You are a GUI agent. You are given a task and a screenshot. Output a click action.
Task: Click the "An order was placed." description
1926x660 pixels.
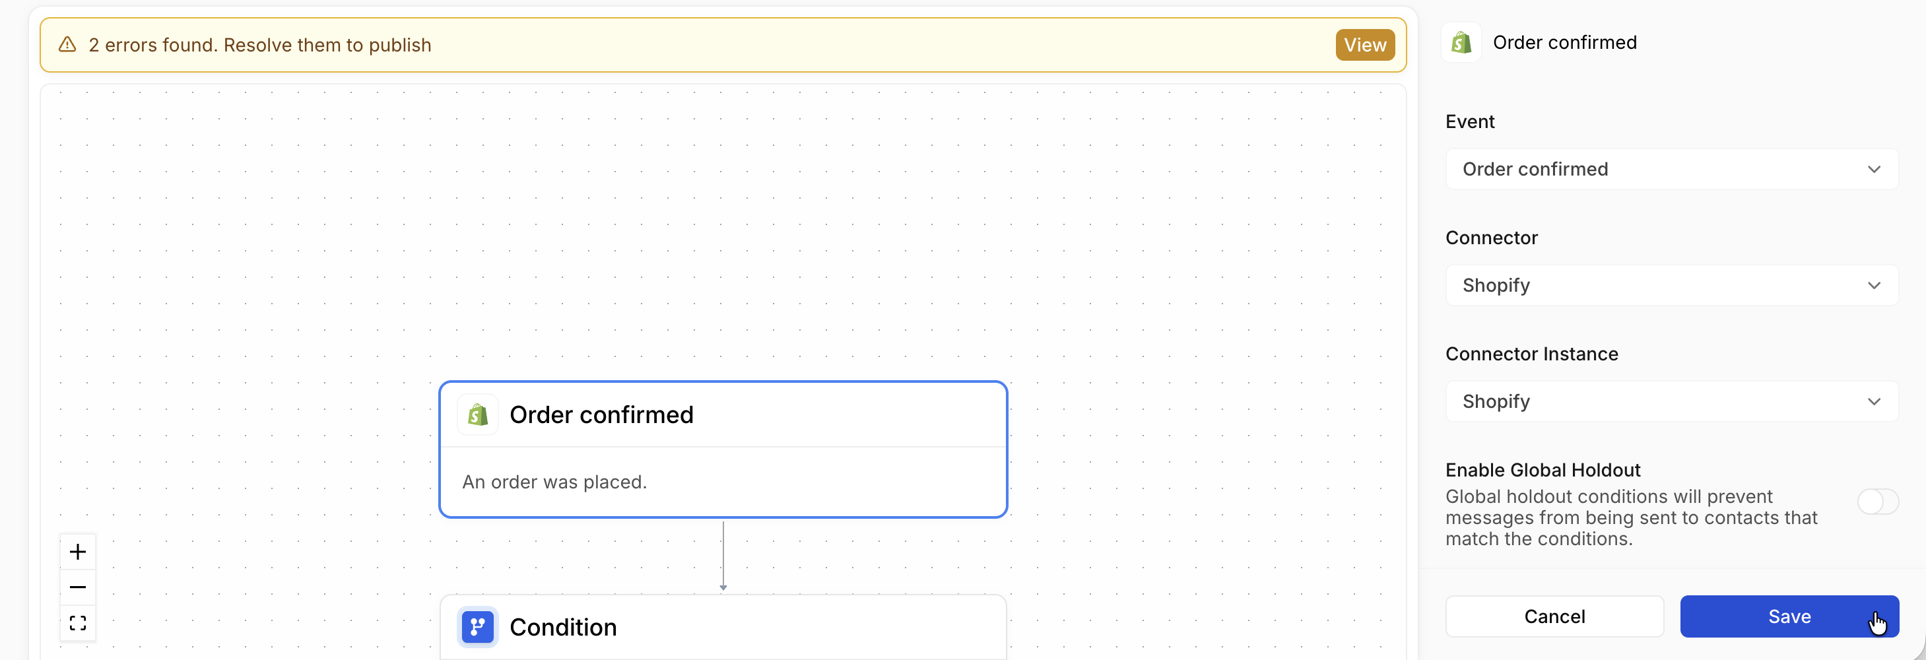pos(554,482)
